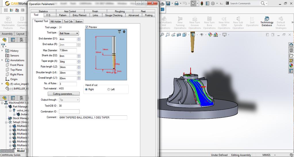Click the Section View icon
Viewport: 294px width, 157px height.
179,35
